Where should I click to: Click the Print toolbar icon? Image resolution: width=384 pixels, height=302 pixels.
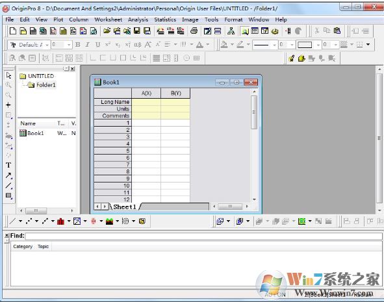[x=194, y=31]
